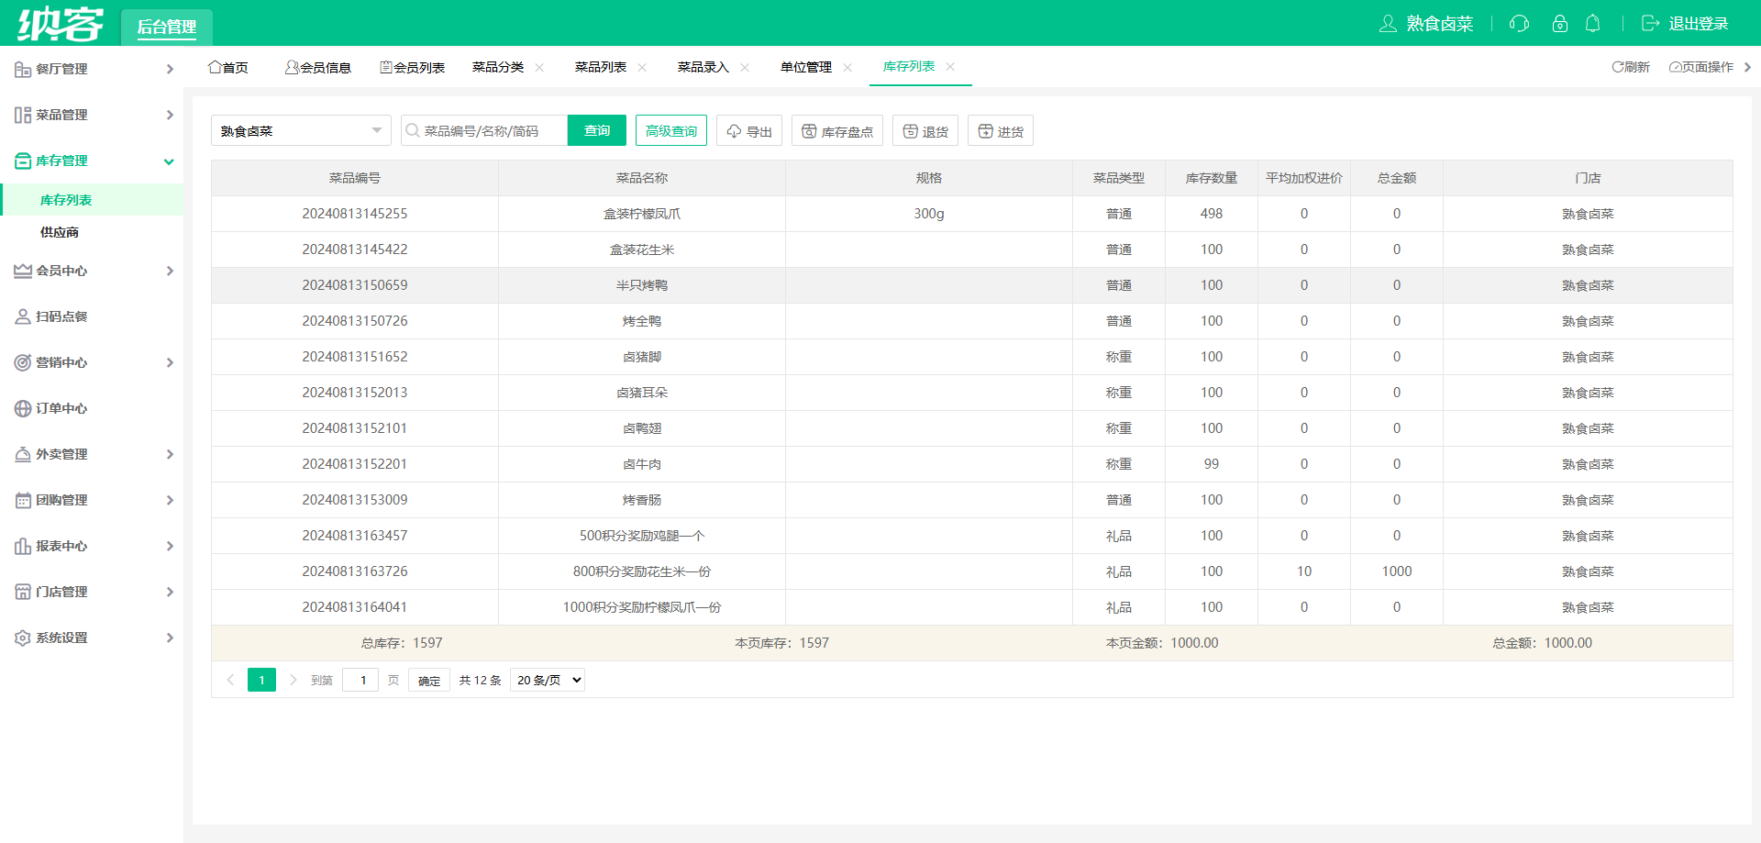Image resolution: width=1761 pixels, height=843 pixels.
Task: Open the 熟食卤菜 store dropdown
Action: tap(301, 130)
